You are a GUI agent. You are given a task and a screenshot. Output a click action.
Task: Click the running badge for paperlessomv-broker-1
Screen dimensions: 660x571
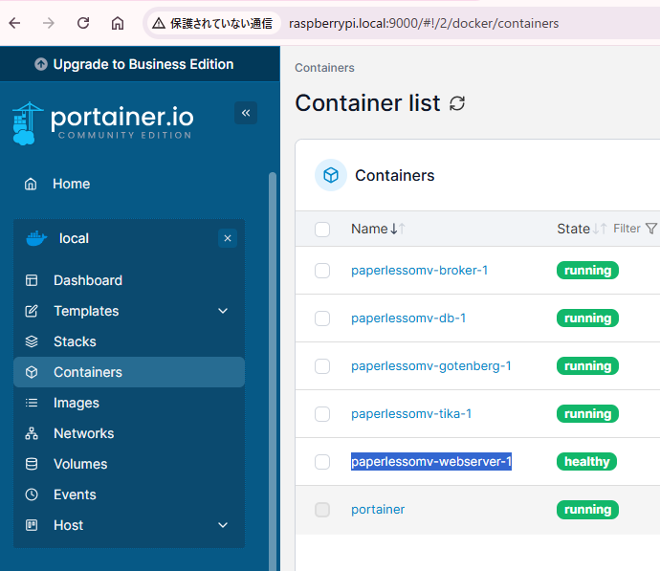coord(587,270)
